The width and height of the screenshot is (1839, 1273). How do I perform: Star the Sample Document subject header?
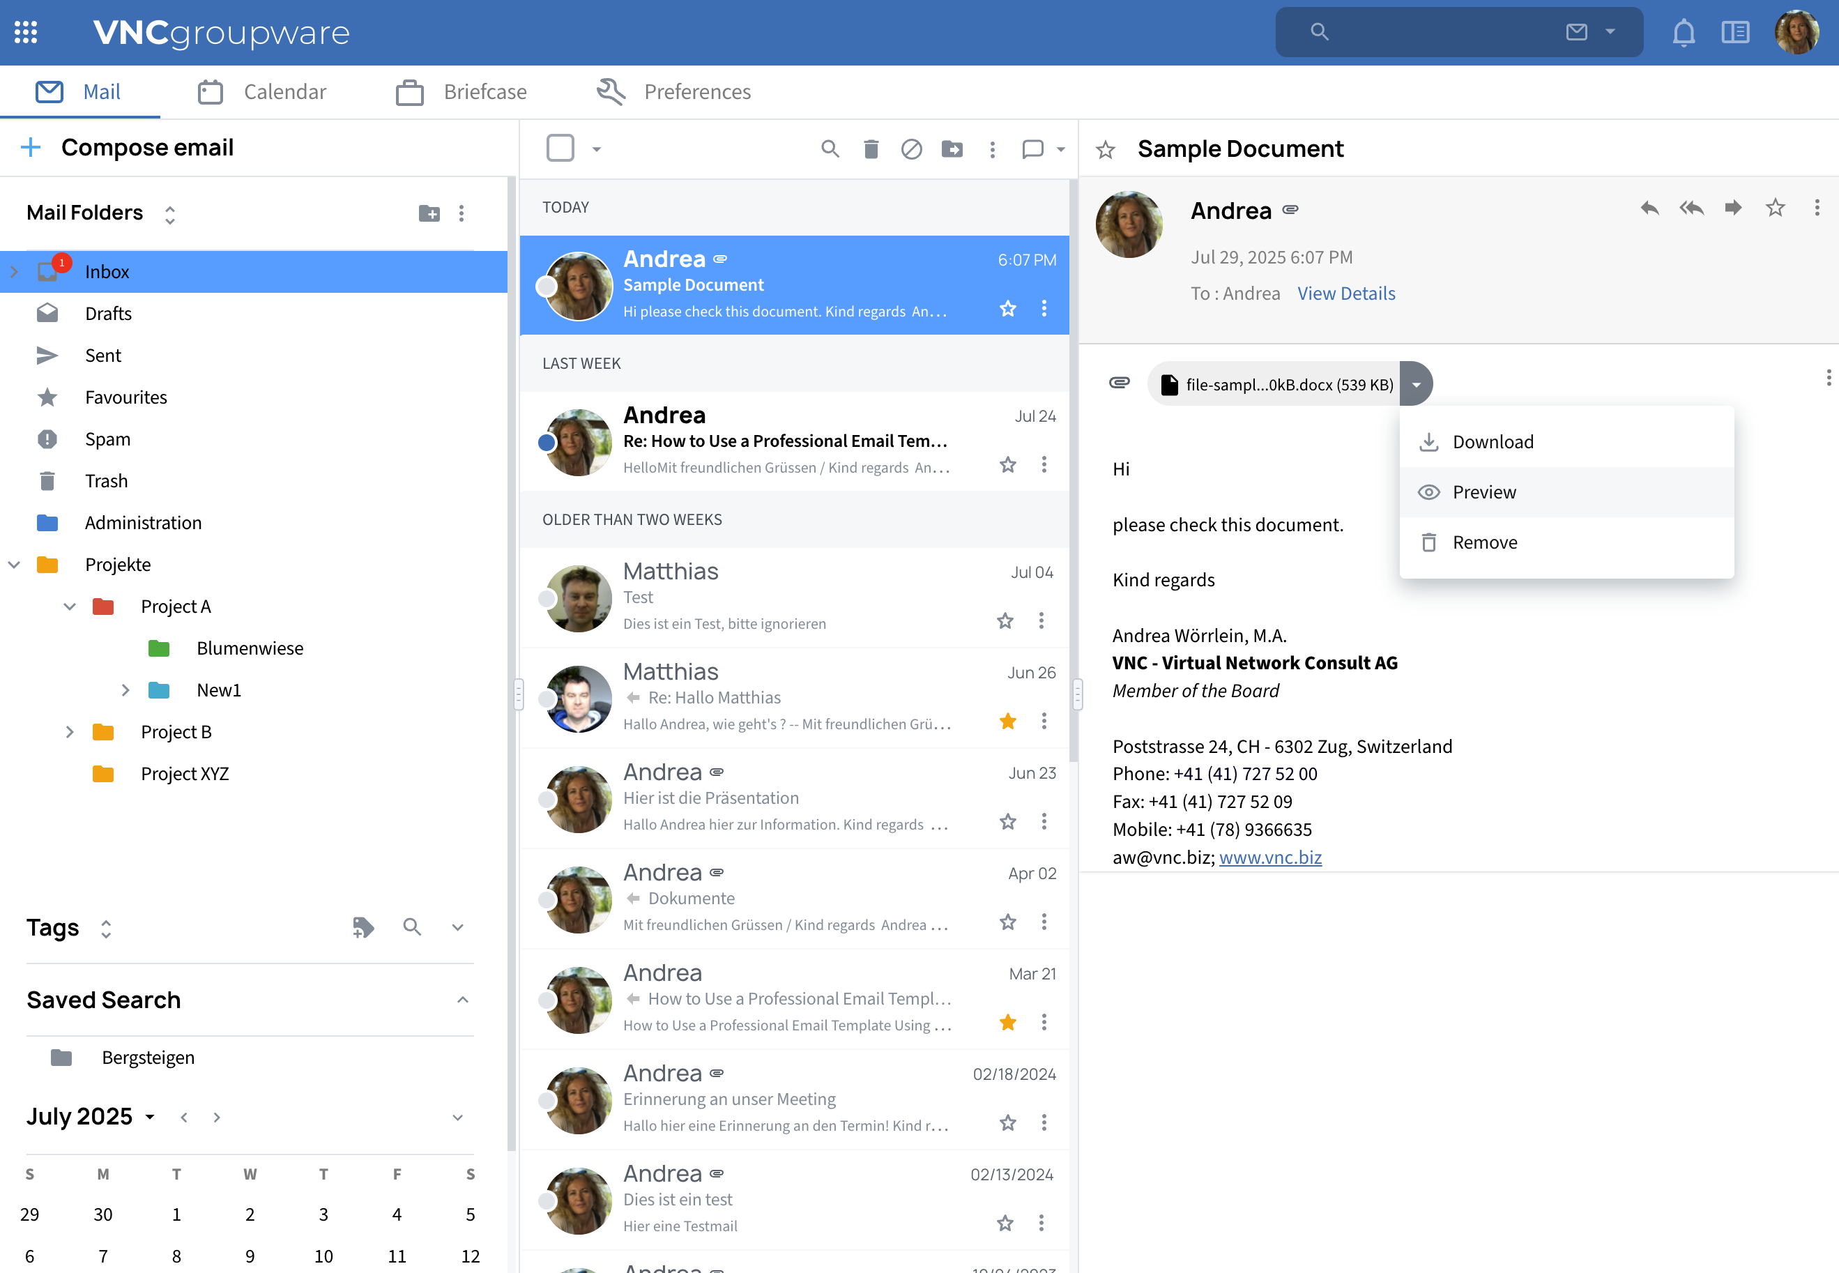tap(1106, 150)
